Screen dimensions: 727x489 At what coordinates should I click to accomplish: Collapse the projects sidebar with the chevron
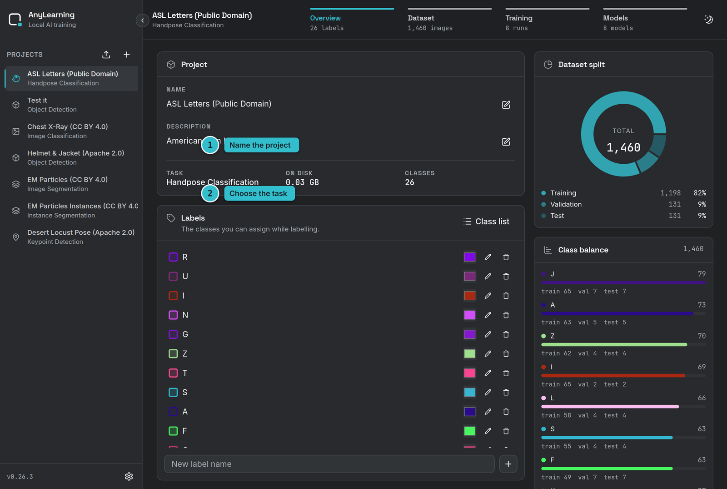coord(142,20)
